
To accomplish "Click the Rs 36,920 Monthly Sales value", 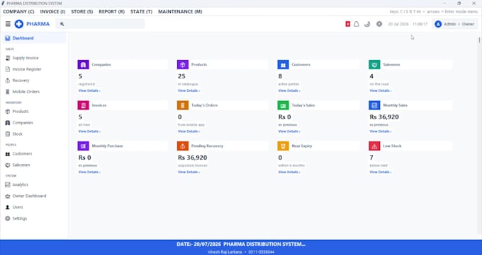I will pyautogui.click(x=384, y=117).
